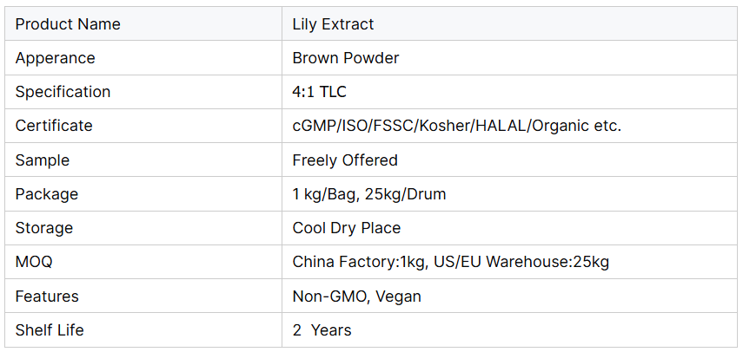This screenshot has height=352, width=743.
Task: Click the 'Features' row label
Action: point(47,297)
